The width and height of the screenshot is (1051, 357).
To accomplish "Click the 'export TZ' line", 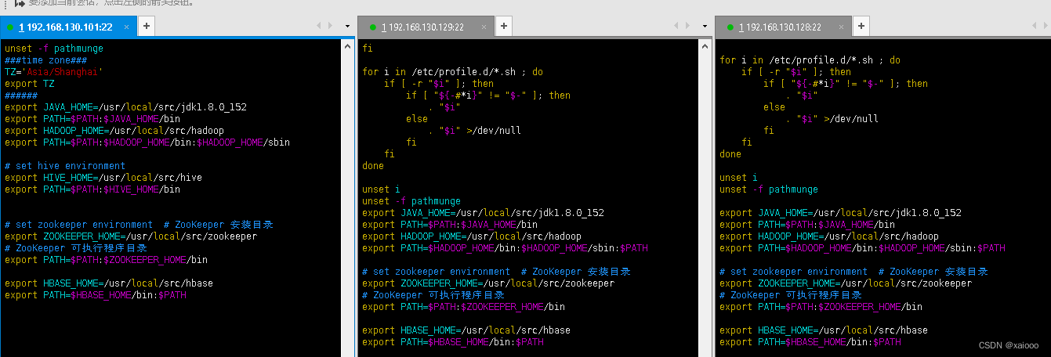I will tap(30, 83).
